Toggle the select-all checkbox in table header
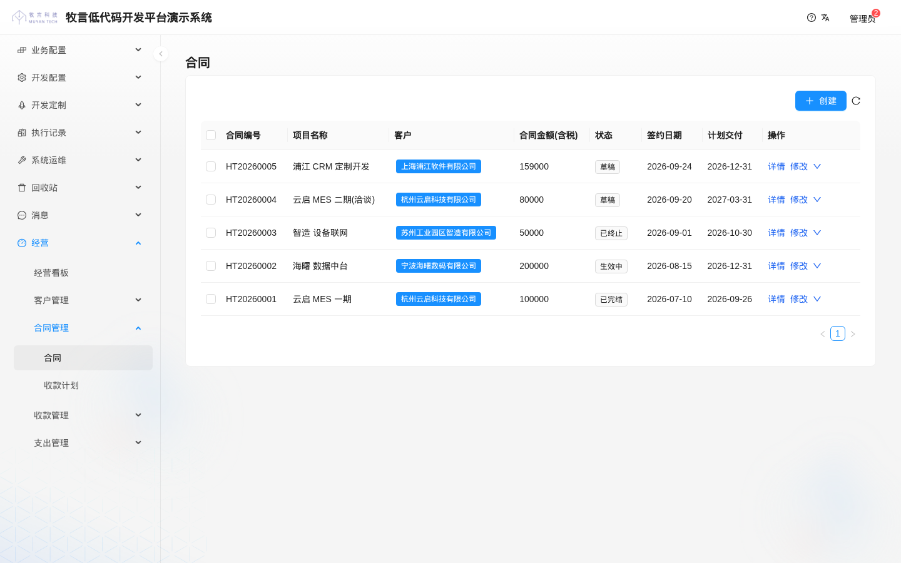The image size is (901, 563). 211,135
